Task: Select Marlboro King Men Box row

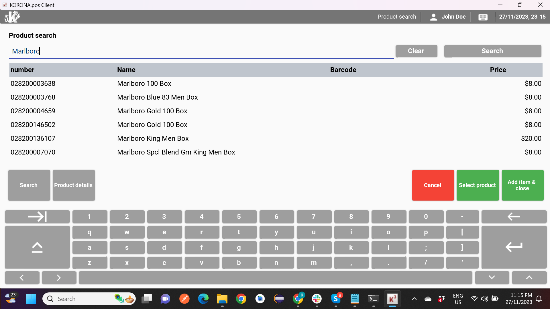Action: click(x=276, y=138)
